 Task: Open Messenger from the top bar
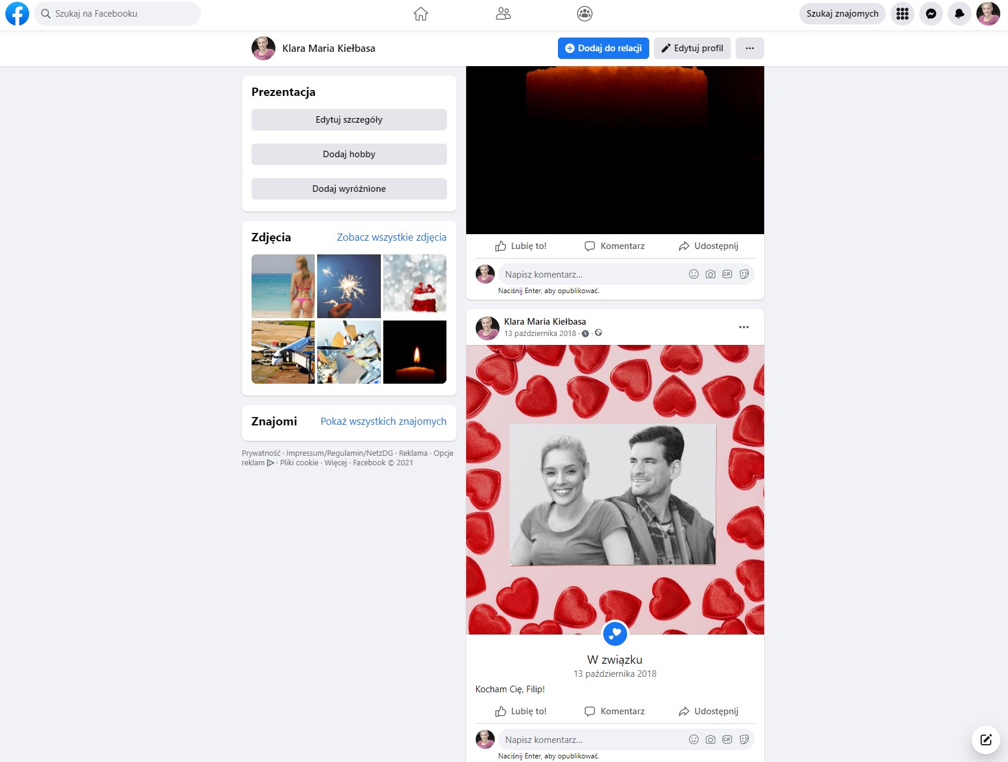[931, 14]
